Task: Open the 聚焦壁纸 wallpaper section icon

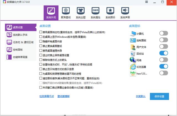Action: (66, 11)
